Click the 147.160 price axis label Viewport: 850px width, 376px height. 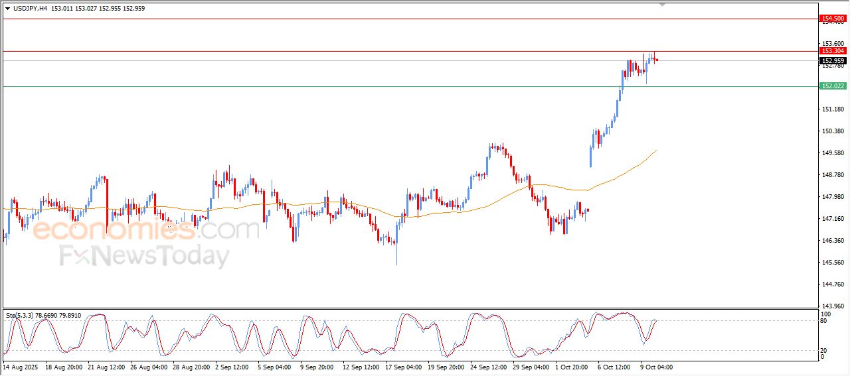[x=833, y=219]
